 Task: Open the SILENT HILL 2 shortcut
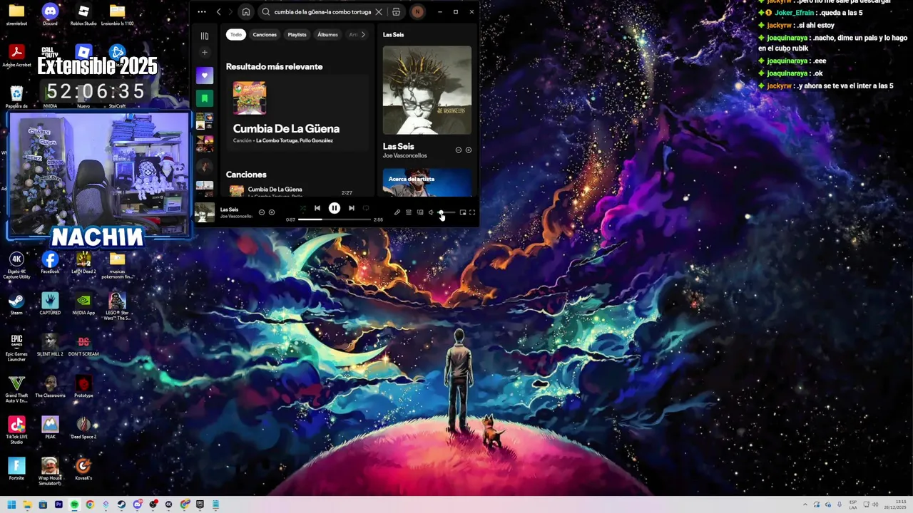(50, 345)
